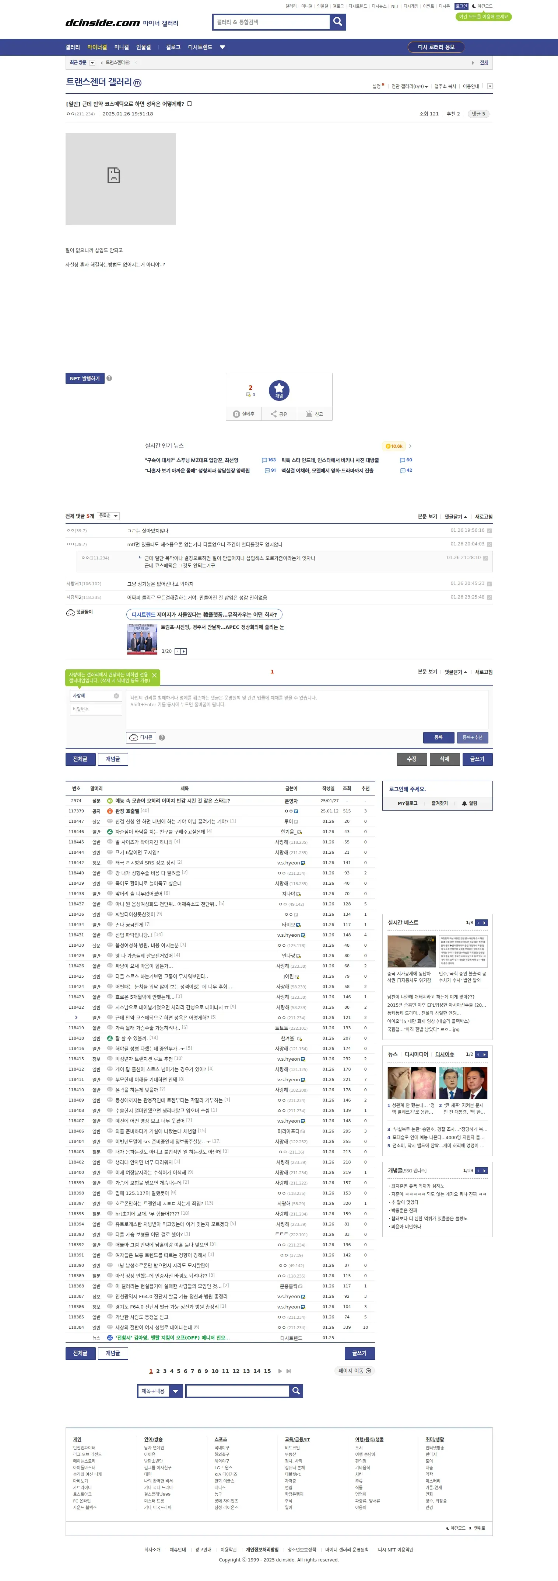Next page arrow in 실시간 베스트
Viewport: 558px width, 1581px height.
[x=484, y=922]
